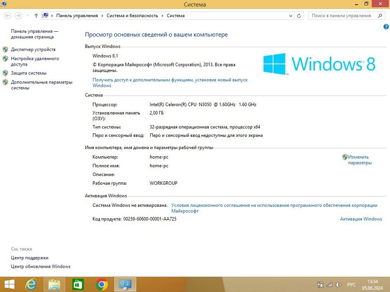Launch Internet Explorer from the taskbar
This screenshot has height=292, width=390.
point(31,284)
